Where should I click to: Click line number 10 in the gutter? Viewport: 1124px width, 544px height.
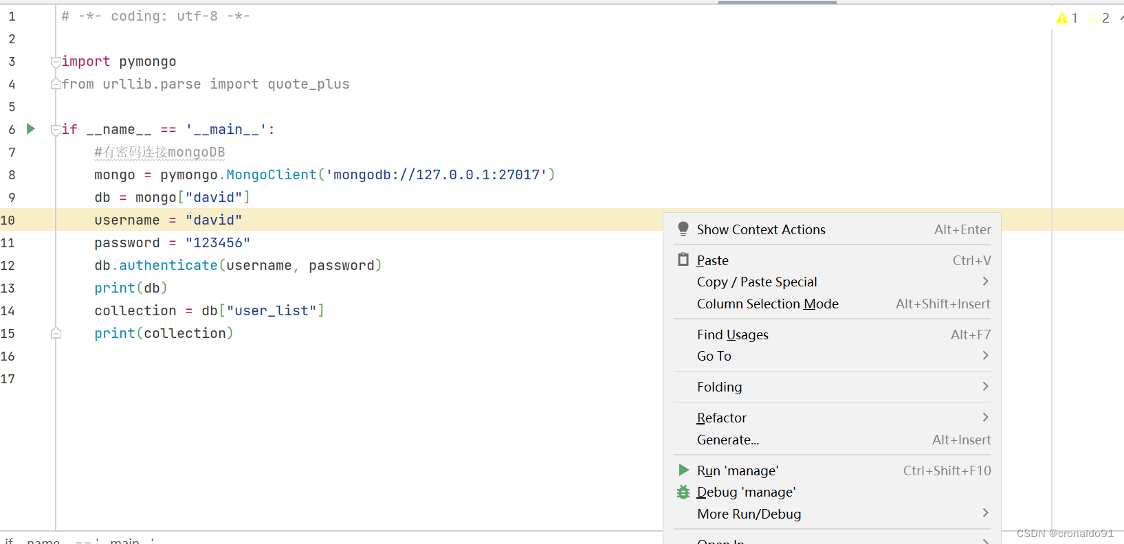tap(8, 220)
